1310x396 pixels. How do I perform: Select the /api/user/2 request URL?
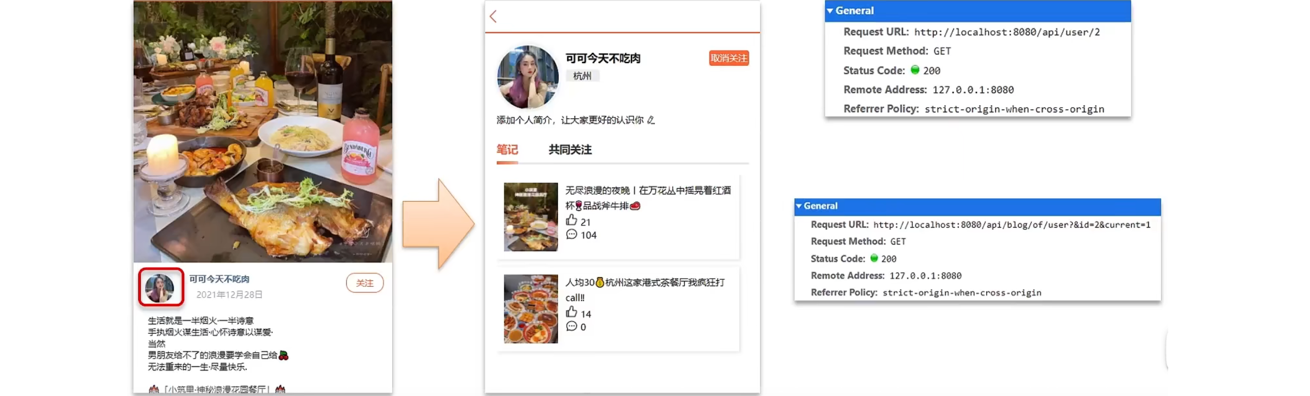point(1007,32)
